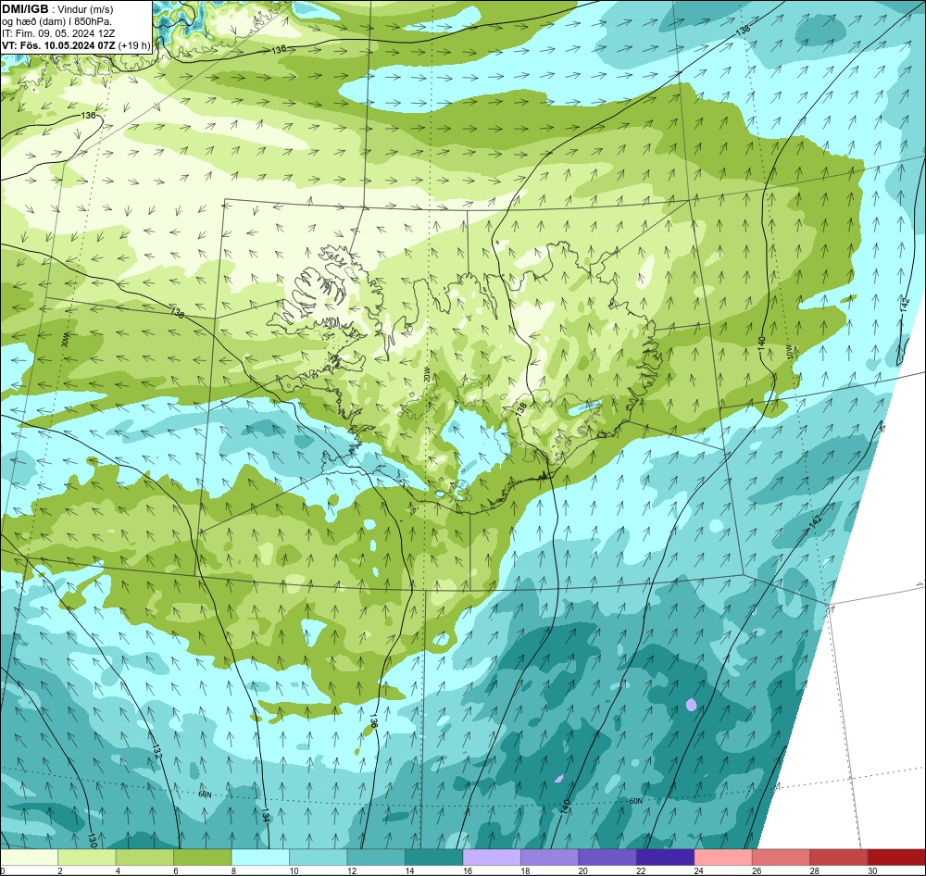
Task: Pick the medium green 4–6 m/s legend swatch
Action: click(x=144, y=857)
